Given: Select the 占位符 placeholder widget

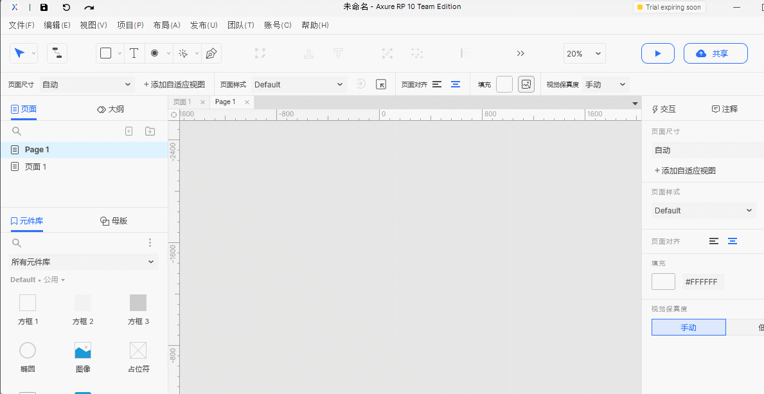Looking at the screenshot, I should coord(138,357).
